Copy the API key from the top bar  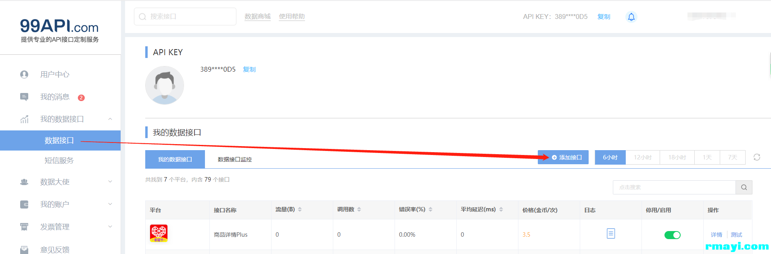[604, 17]
